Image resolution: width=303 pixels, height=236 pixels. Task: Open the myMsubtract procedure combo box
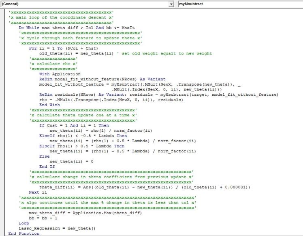pos(239,4)
